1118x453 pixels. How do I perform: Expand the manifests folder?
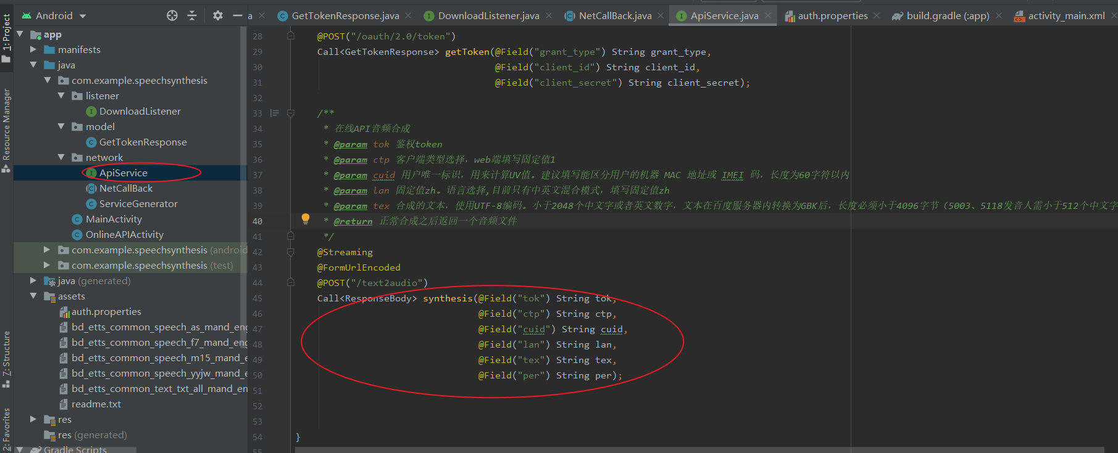click(x=33, y=49)
